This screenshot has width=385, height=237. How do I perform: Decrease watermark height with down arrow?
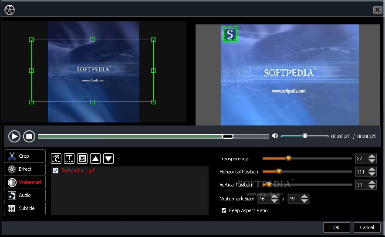tap(304, 201)
